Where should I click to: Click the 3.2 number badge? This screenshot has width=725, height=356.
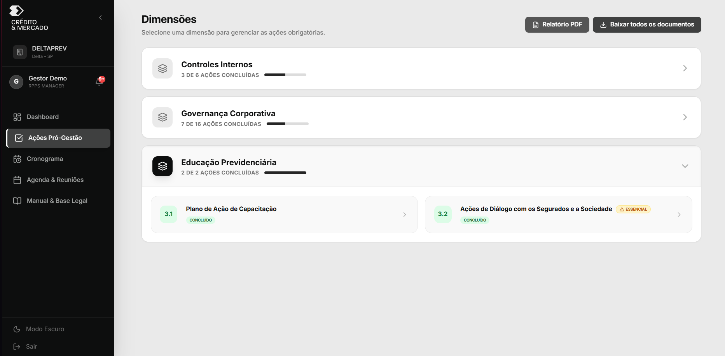pos(443,214)
